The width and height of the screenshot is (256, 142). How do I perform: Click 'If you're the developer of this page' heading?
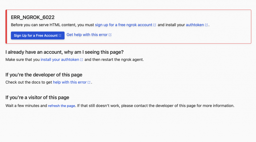tap(44, 75)
